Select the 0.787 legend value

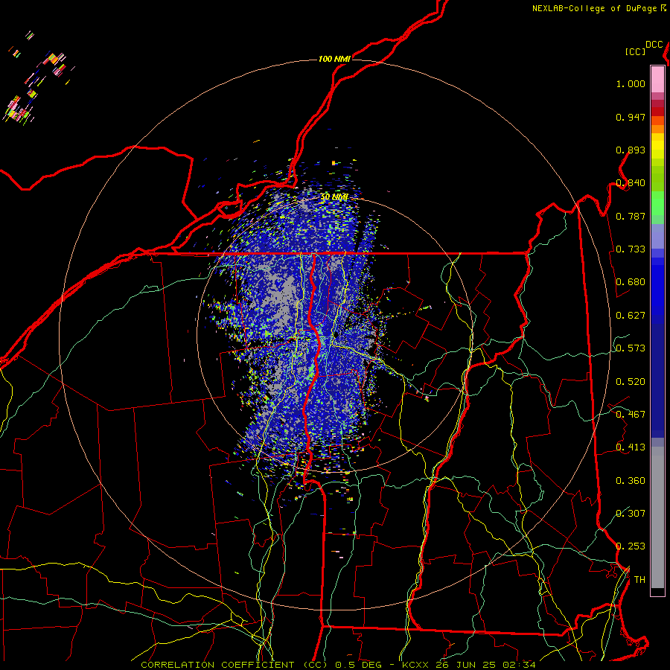coord(631,216)
